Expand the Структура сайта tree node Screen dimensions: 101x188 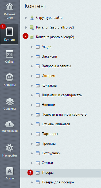[x=26, y=18]
